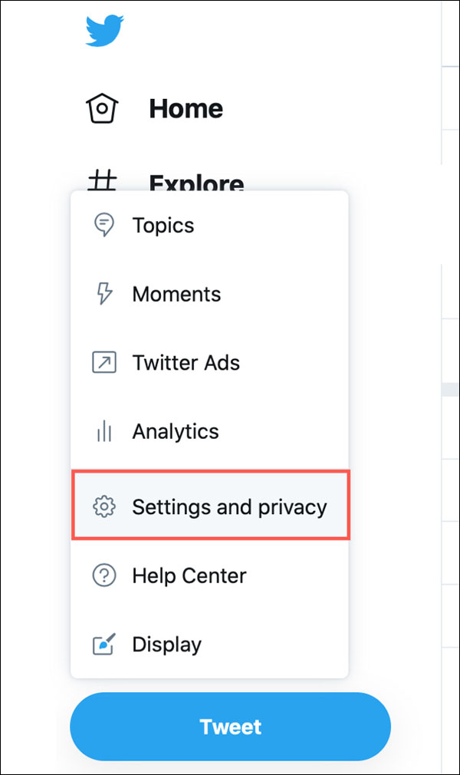Open Twitter Ads menu entry
The width and height of the screenshot is (460, 775).
coord(186,362)
